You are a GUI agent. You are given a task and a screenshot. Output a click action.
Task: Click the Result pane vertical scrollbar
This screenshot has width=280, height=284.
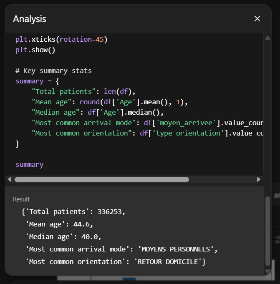[267, 231]
